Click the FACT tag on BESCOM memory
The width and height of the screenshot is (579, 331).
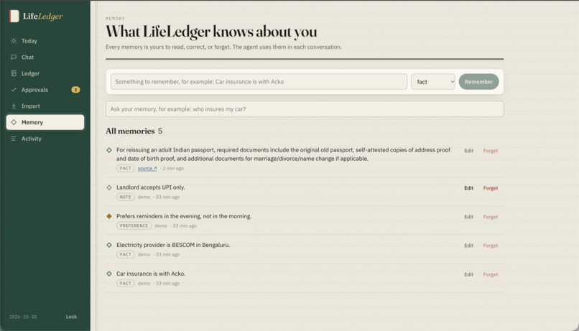pyautogui.click(x=126, y=255)
